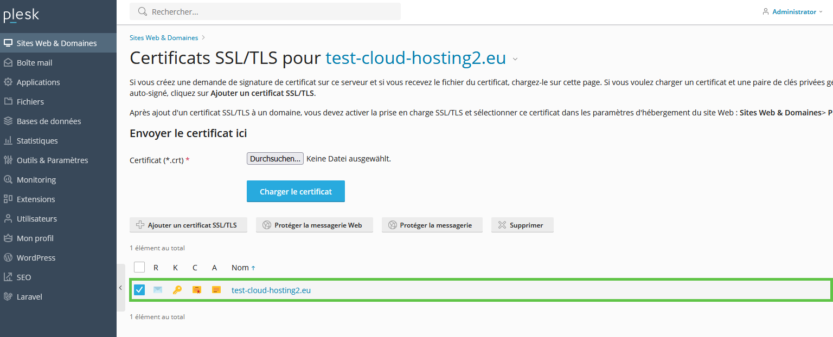Click the CA certificate icon under column A
833x337 pixels.
216,290
